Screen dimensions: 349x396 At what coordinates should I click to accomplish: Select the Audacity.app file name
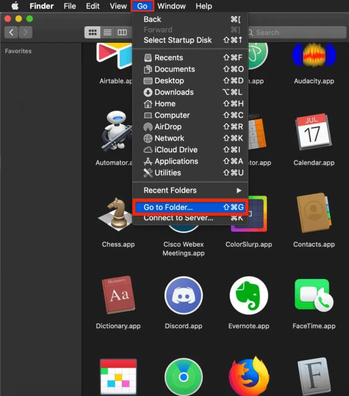pos(314,81)
